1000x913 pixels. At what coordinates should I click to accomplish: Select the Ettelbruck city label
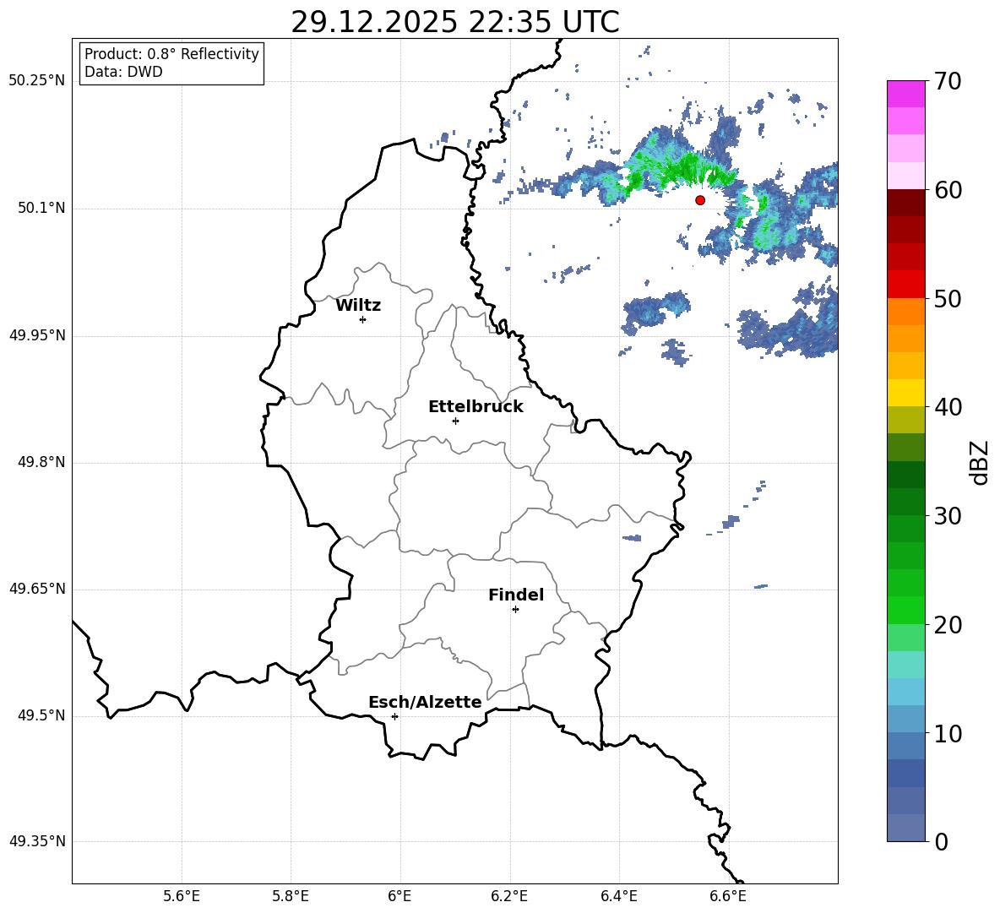(476, 407)
